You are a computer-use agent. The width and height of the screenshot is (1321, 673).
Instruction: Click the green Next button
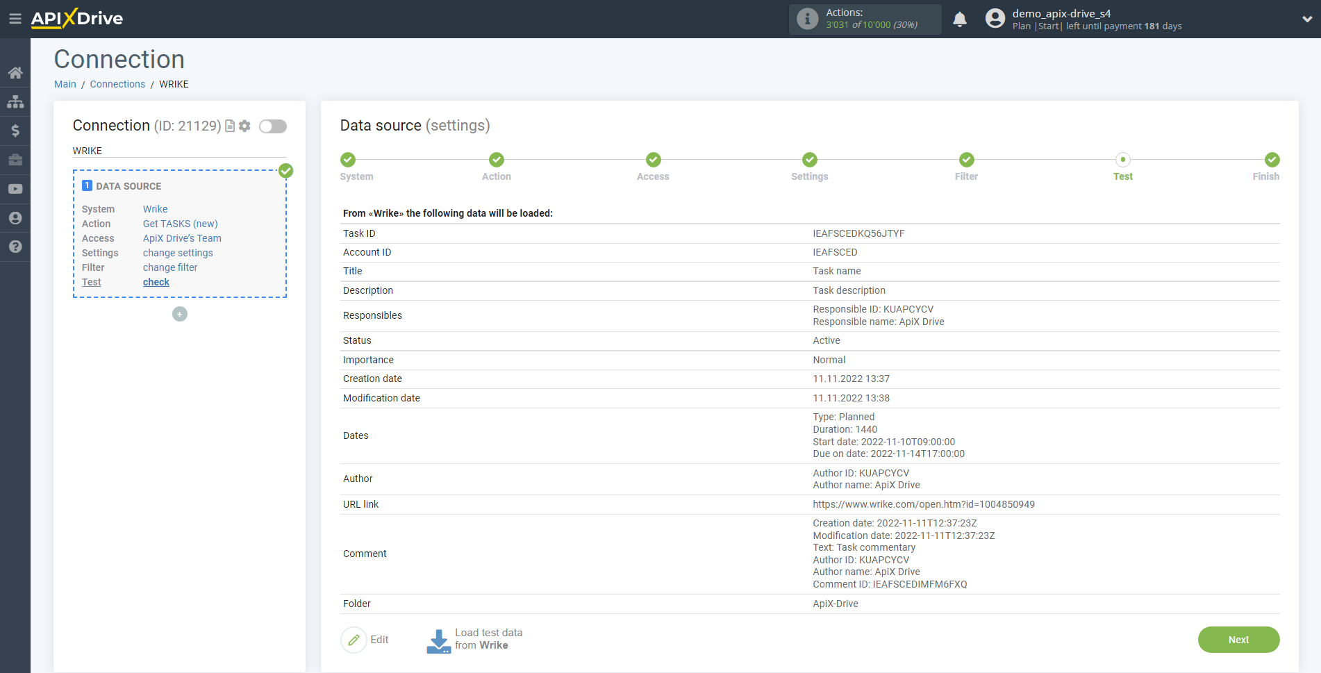(x=1238, y=640)
